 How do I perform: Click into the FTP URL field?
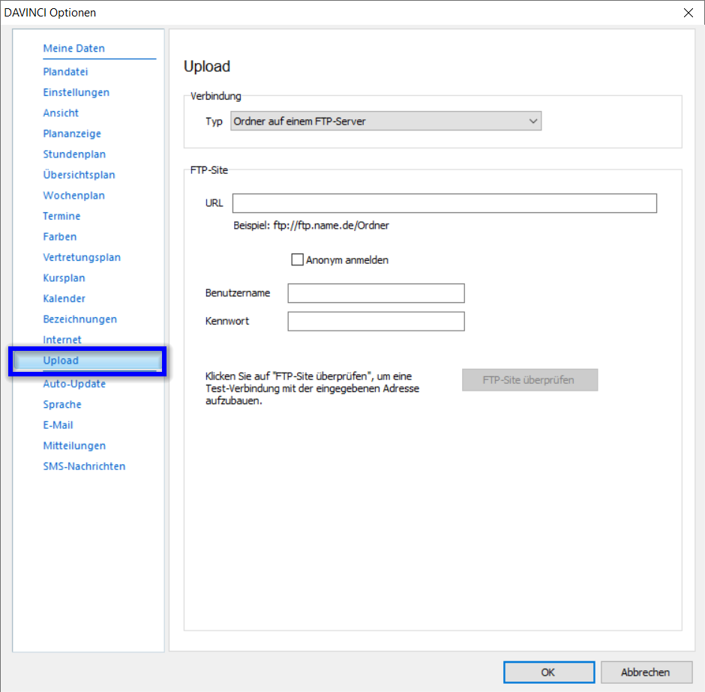pyautogui.click(x=444, y=203)
